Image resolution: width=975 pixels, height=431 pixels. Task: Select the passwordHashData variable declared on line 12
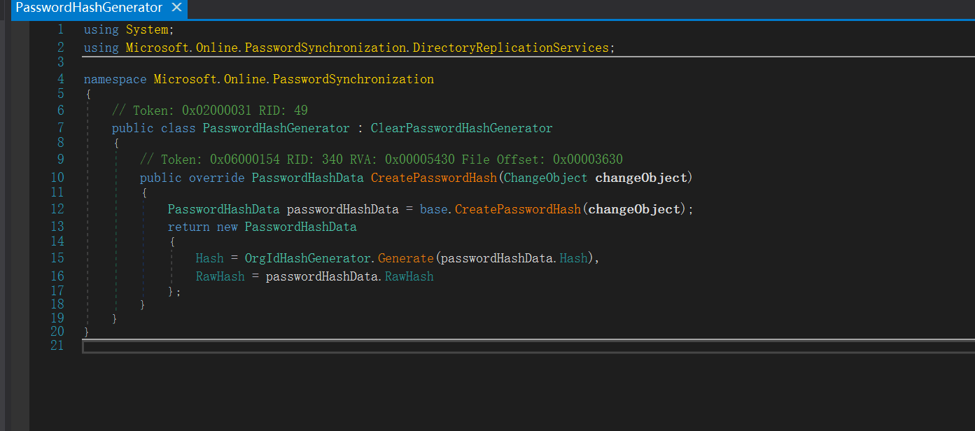click(x=342, y=209)
